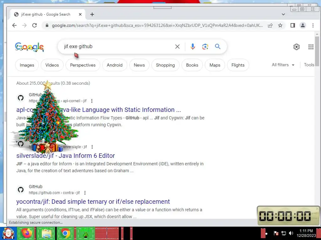
Task: Expand the tab search chevron
Action: pos(283,14)
